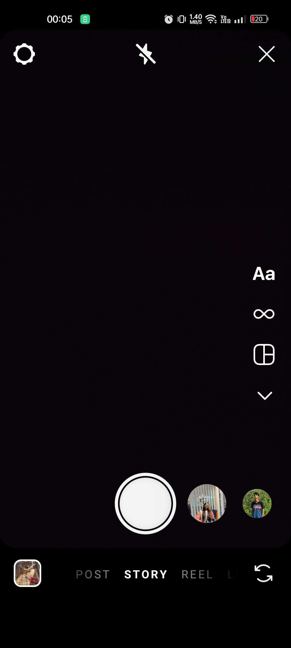
Task: Tap the alarm clock status icon
Action: pos(169,19)
